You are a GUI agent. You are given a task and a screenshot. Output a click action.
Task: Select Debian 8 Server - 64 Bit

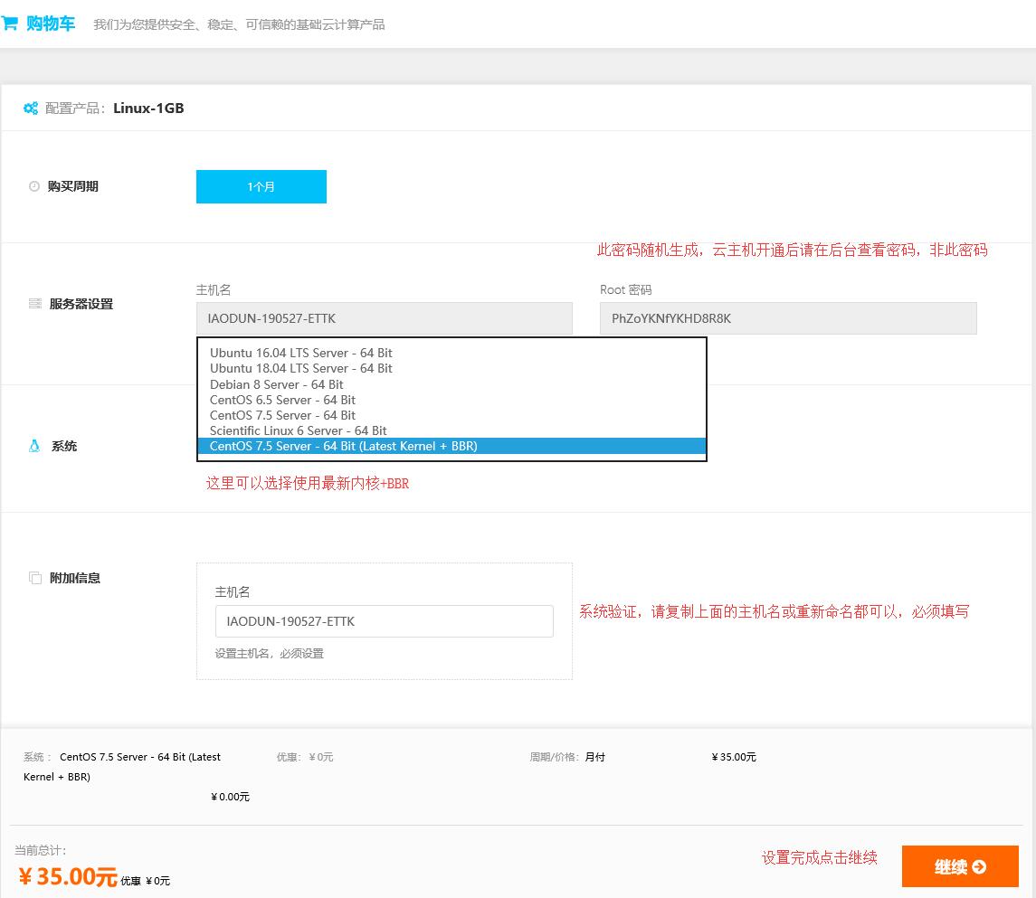pyautogui.click(x=277, y=384)
